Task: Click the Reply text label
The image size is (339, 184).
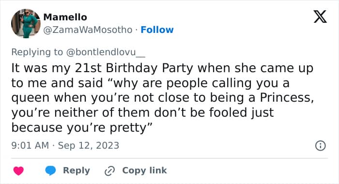Action: point(77,170)
